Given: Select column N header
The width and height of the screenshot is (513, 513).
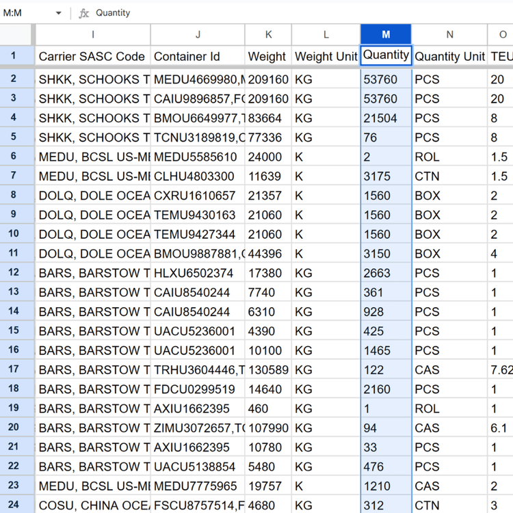Looking at the screenshot, I should [449, 34].
